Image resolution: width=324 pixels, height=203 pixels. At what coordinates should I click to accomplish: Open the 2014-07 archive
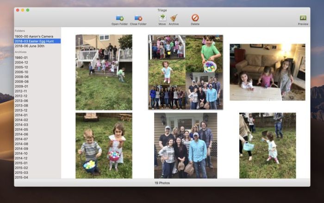click(37, 139)
